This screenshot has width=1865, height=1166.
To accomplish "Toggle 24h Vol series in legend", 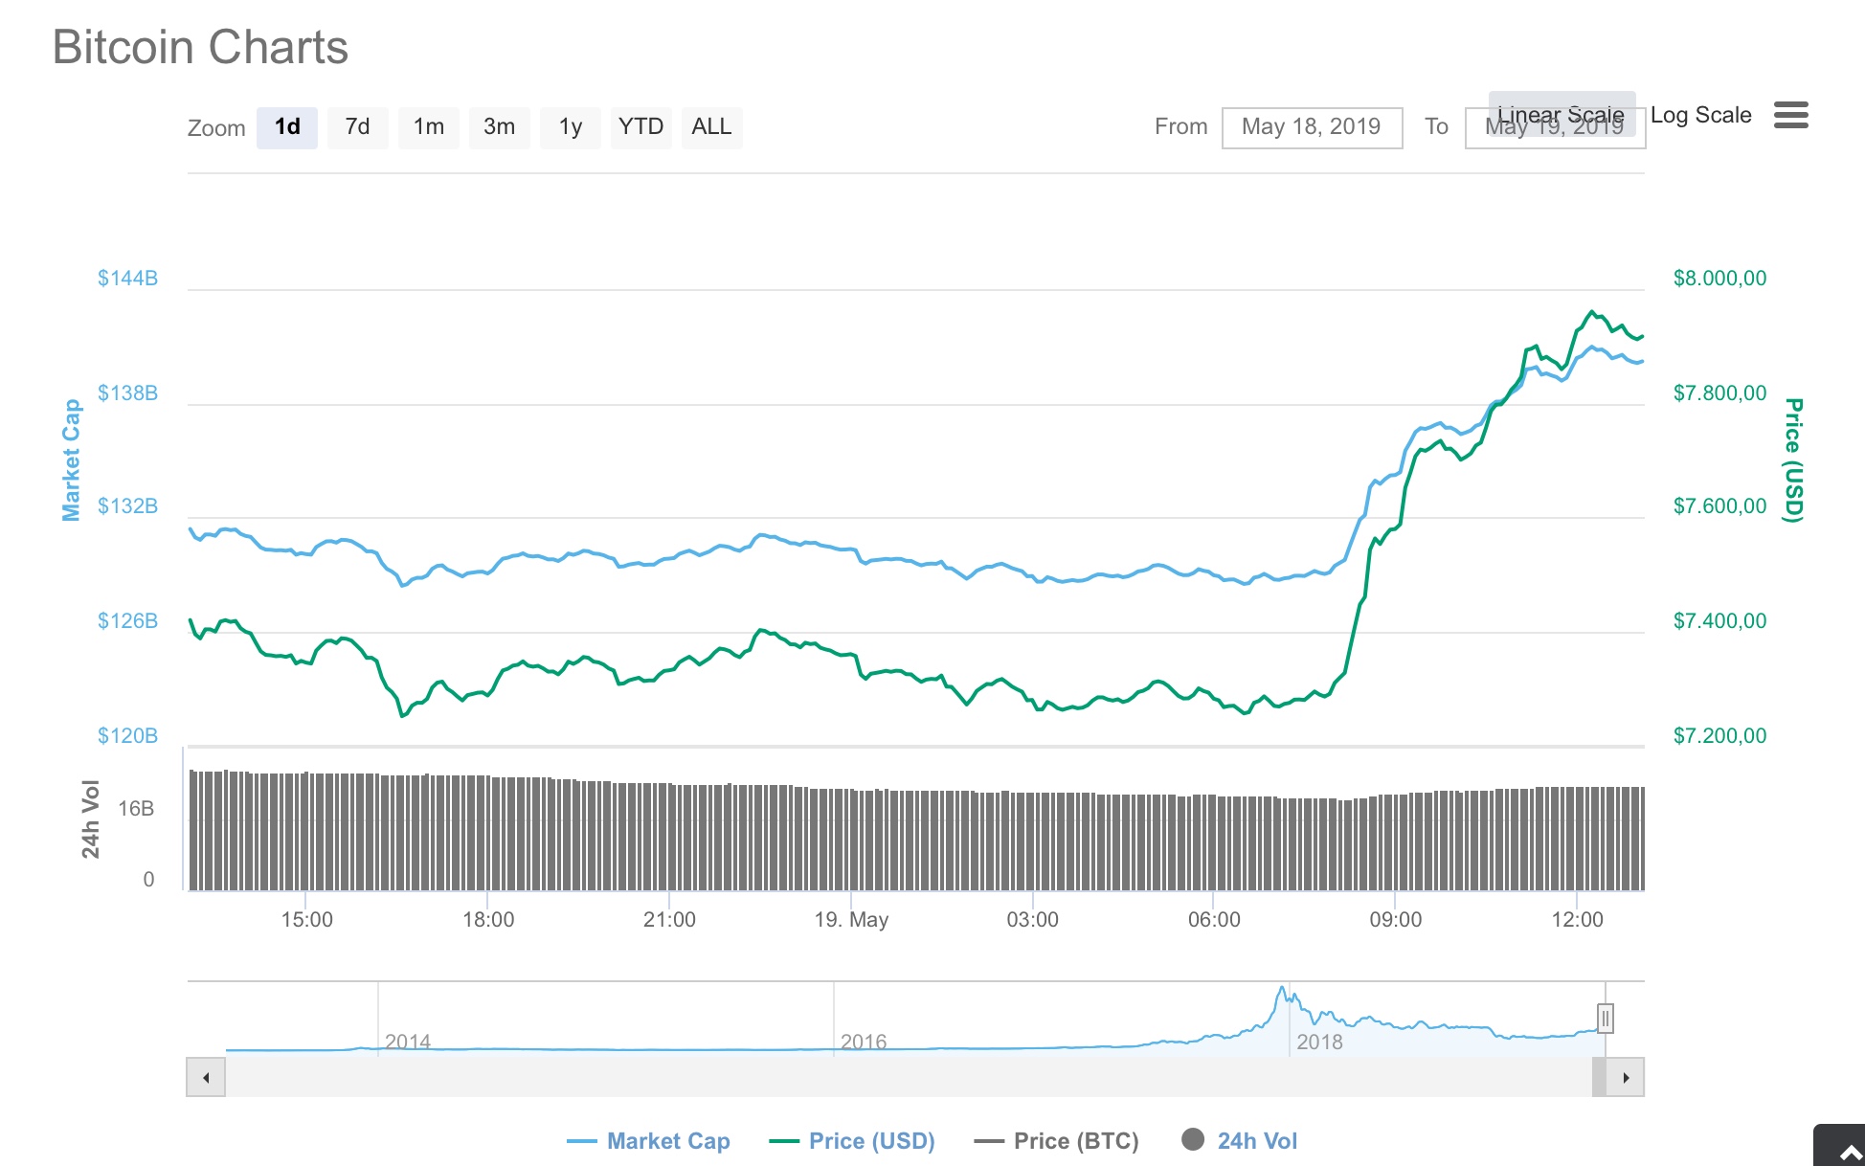I will click(1240, 1141).
